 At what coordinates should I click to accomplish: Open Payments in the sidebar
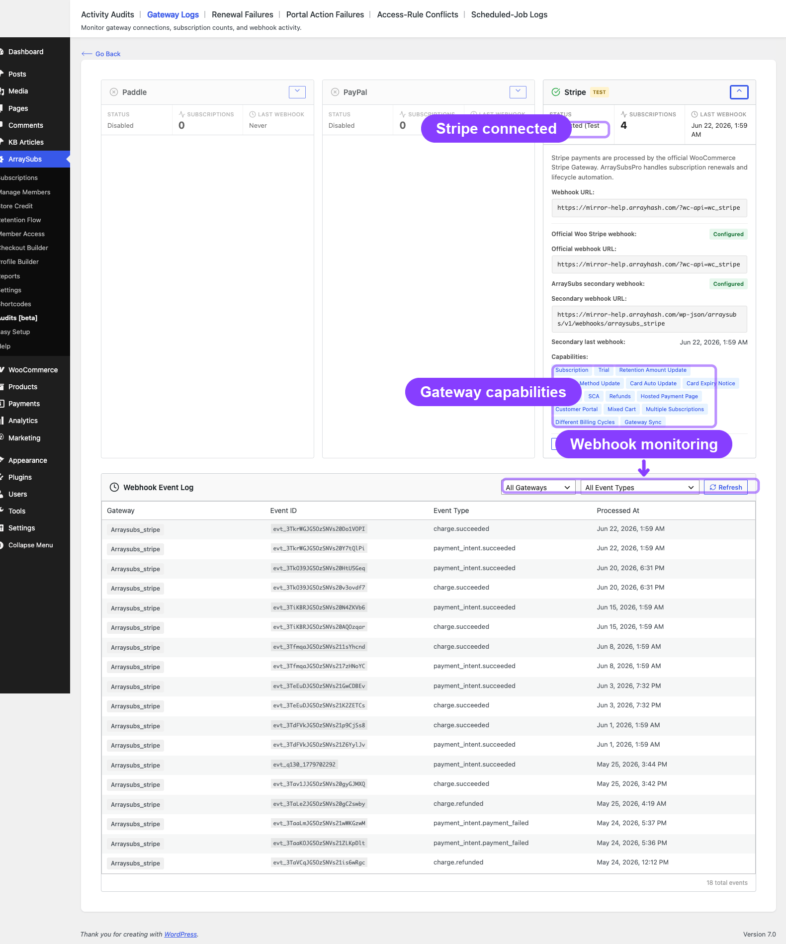tap(35, 404)
